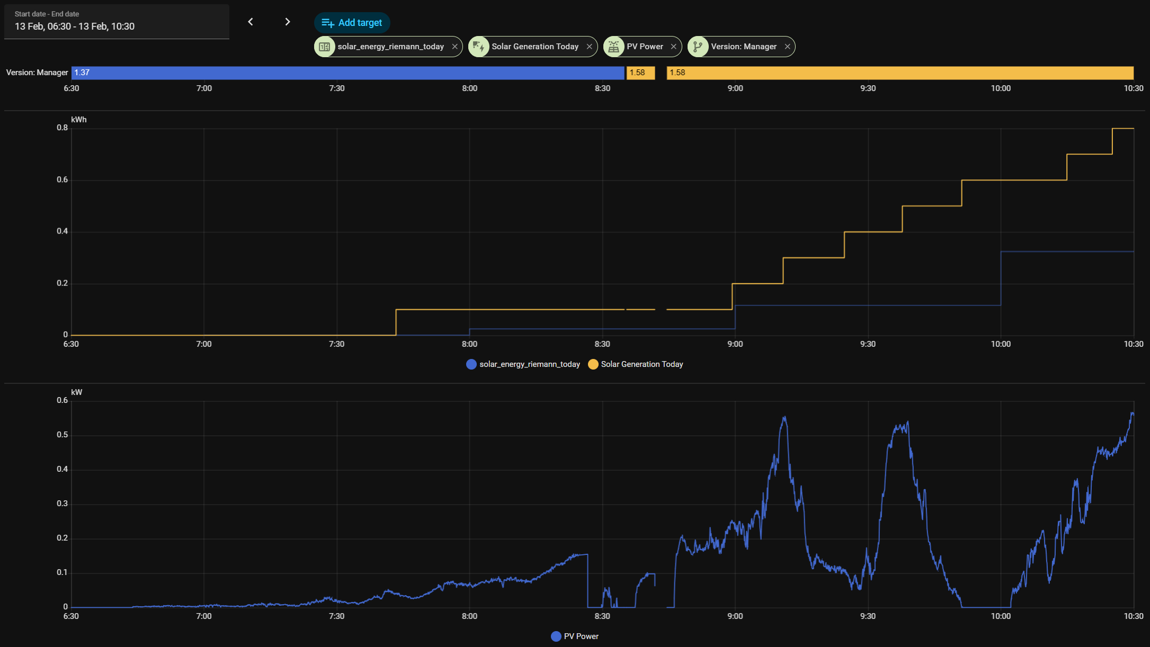Click the long yellow 1.58 timeline bar
Viewport: 1150px width, 647px height.
(899, 73)
